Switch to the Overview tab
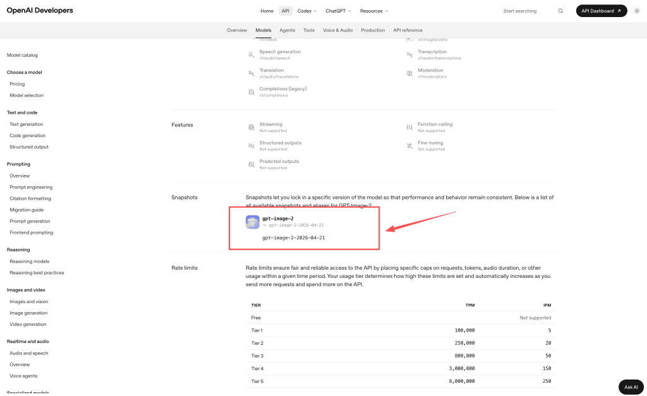This screenshot has height=396, width=647. [x=237, y=30]
